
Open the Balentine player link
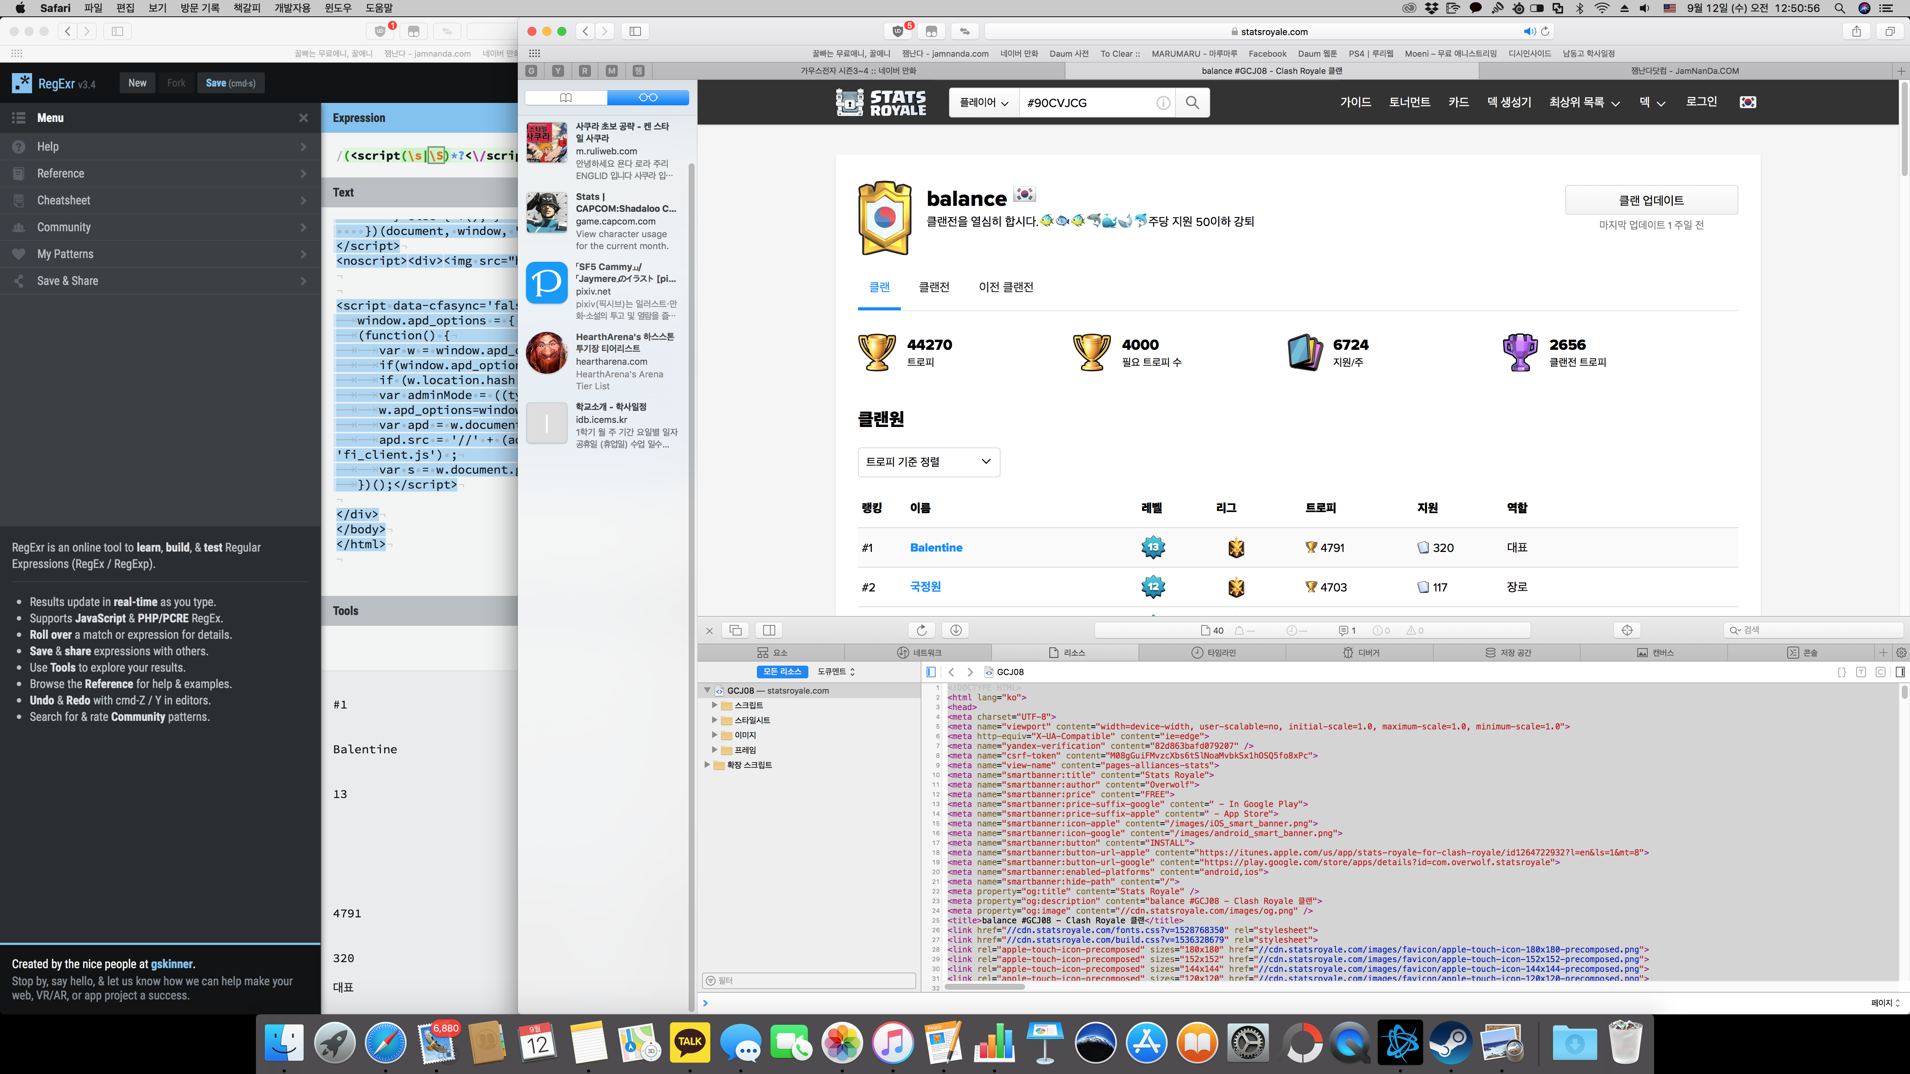pos(936,548)
